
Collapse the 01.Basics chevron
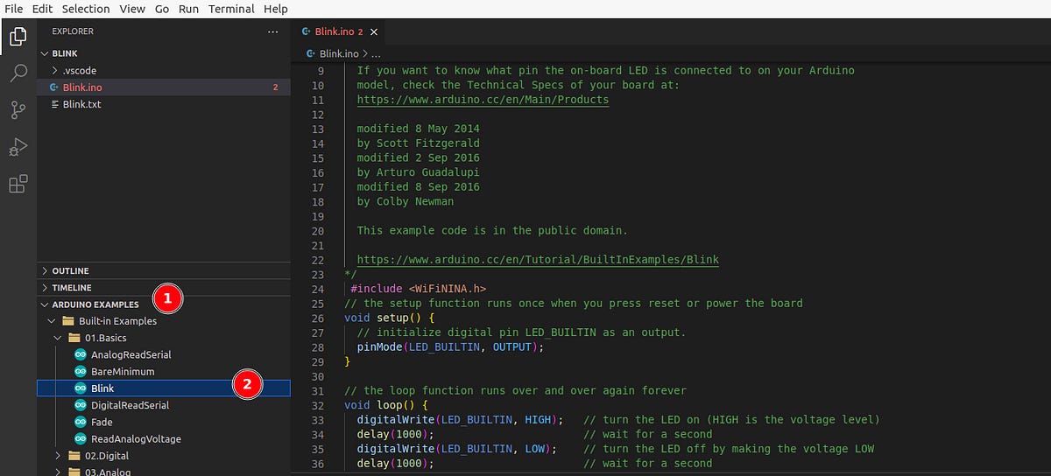tap(58, 338)
